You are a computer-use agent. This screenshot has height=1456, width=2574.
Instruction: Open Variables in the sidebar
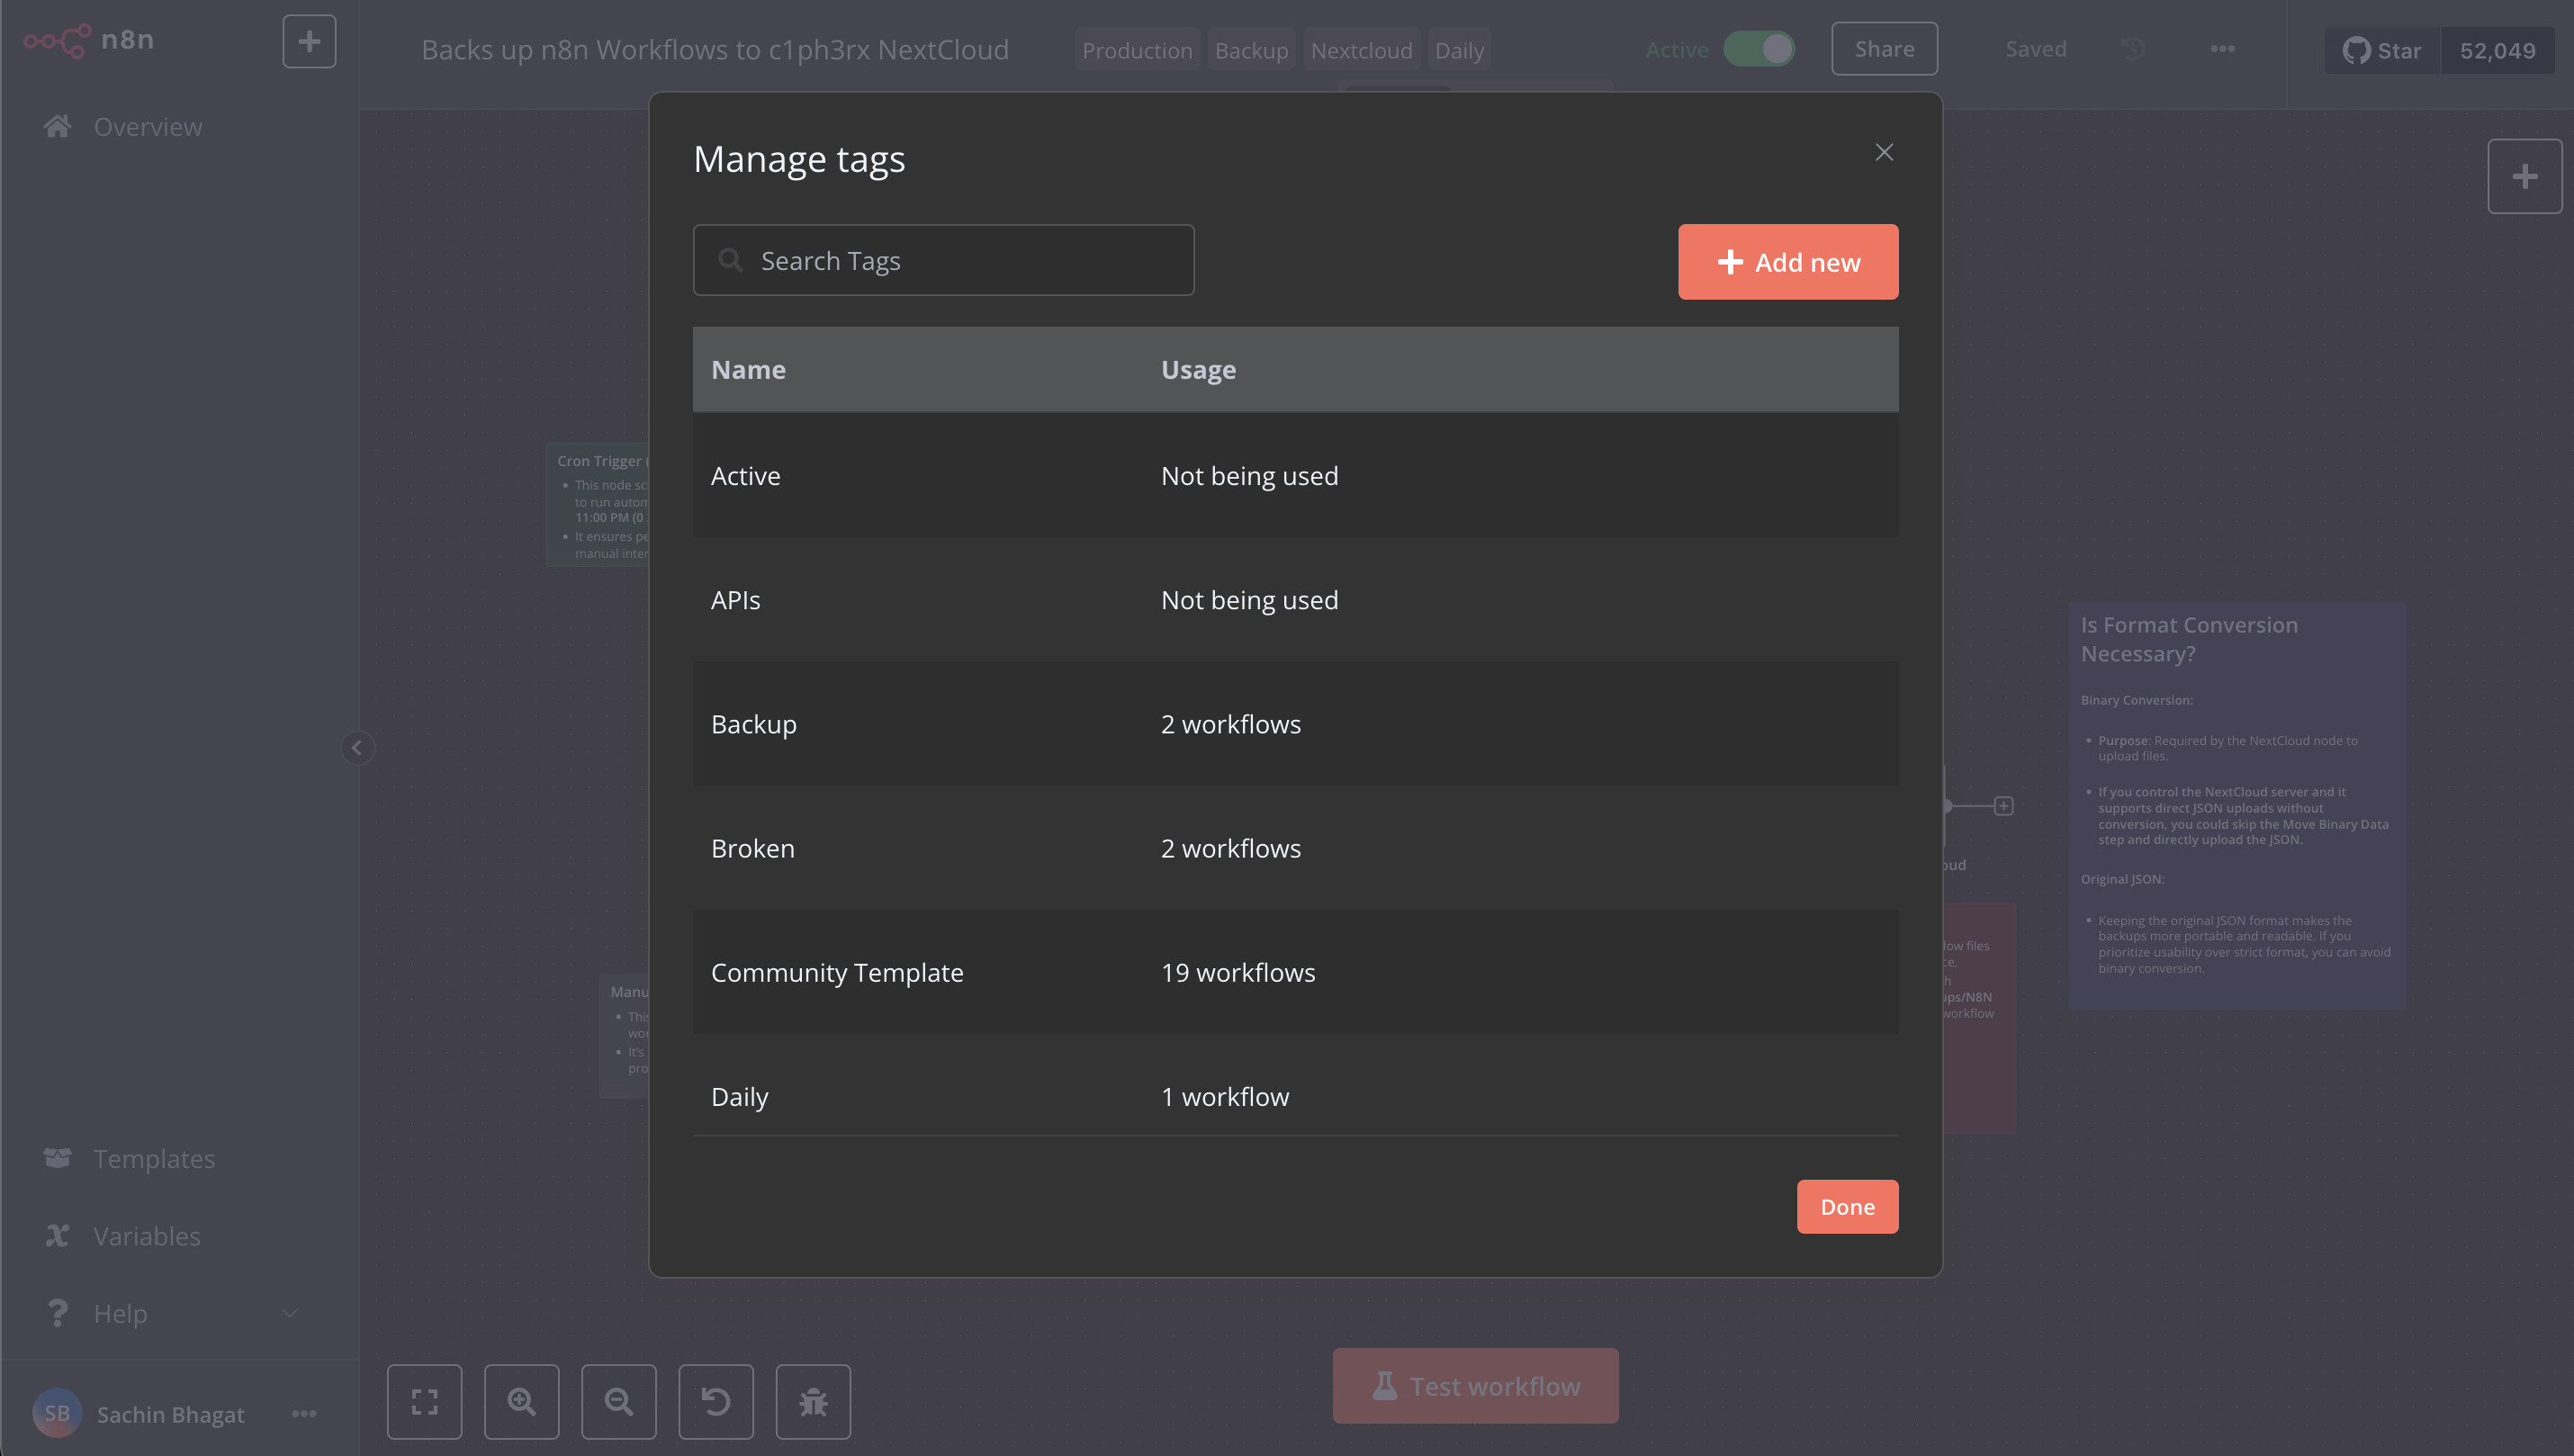(146, 1236)
